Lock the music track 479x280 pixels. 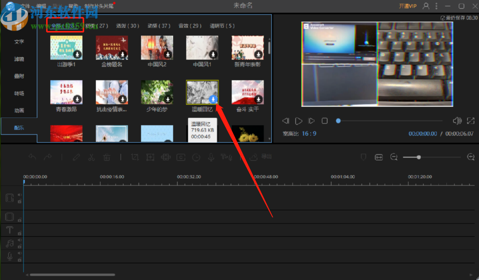[20, 246]
